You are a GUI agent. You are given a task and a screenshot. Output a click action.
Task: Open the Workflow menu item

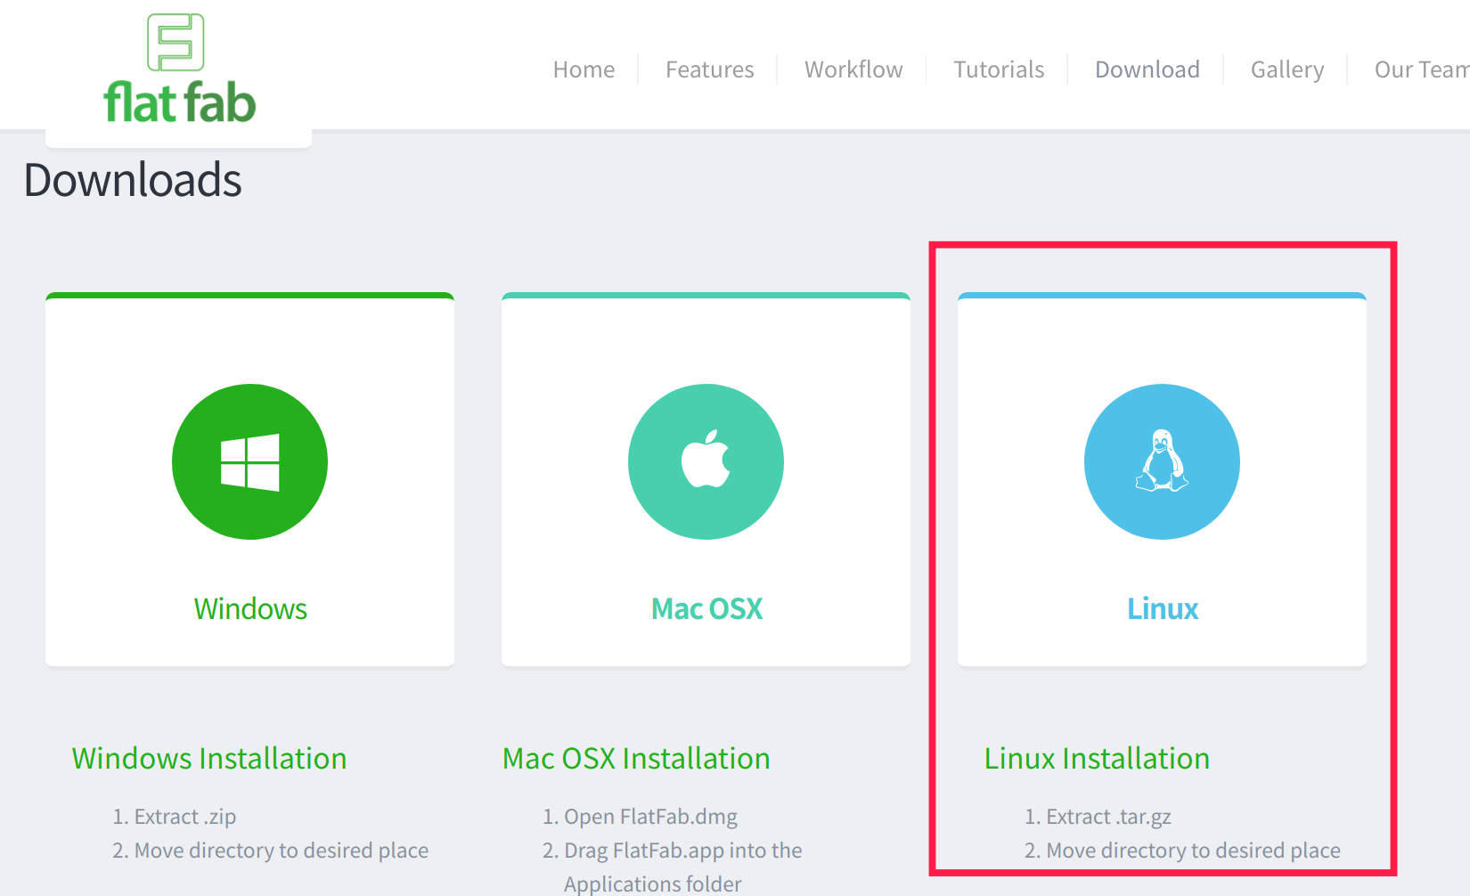pos(853,69)
